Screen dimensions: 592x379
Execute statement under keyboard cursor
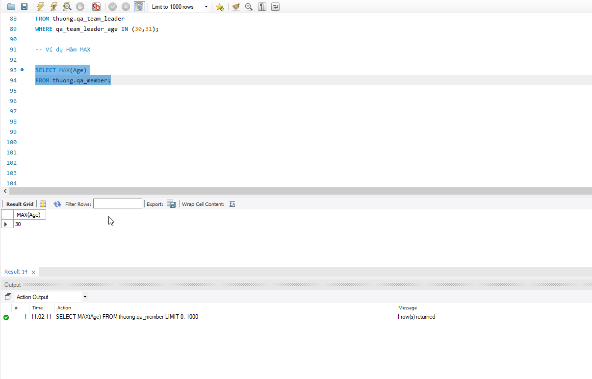(54, 7)
